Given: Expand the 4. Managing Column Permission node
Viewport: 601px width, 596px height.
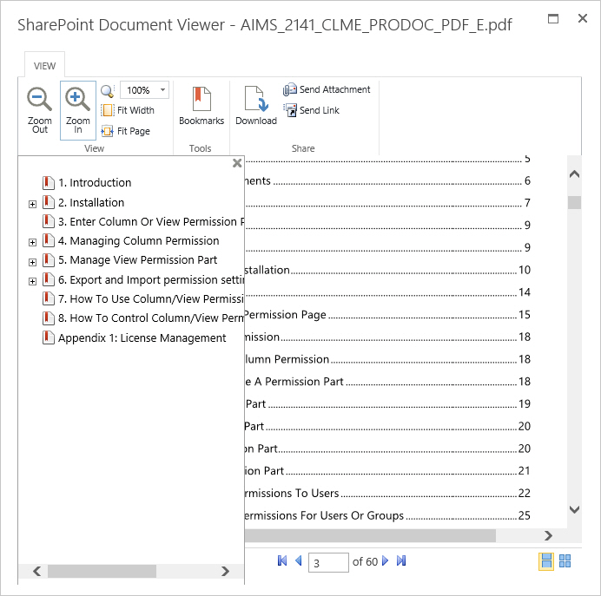Looking at the screenshot, I should click(x=33, y=242).
